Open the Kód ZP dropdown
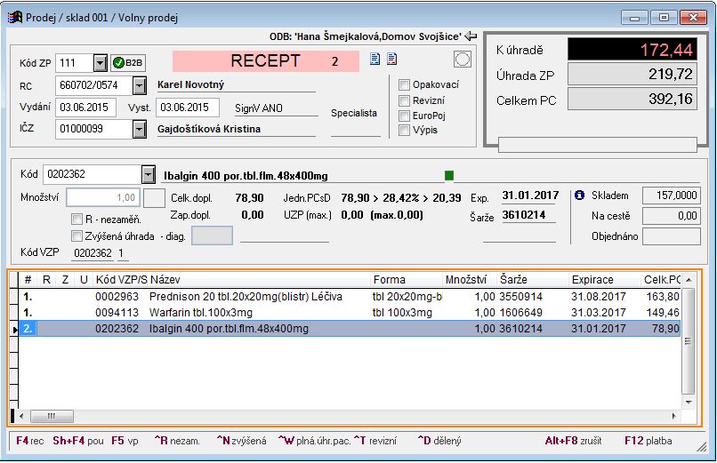This screenshot has height=463, width=717. [99, 63]
